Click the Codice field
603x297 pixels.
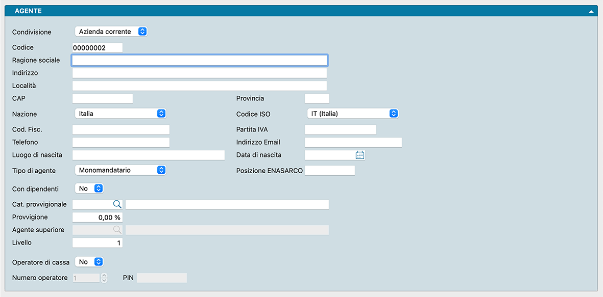click(x=98, y=48)
